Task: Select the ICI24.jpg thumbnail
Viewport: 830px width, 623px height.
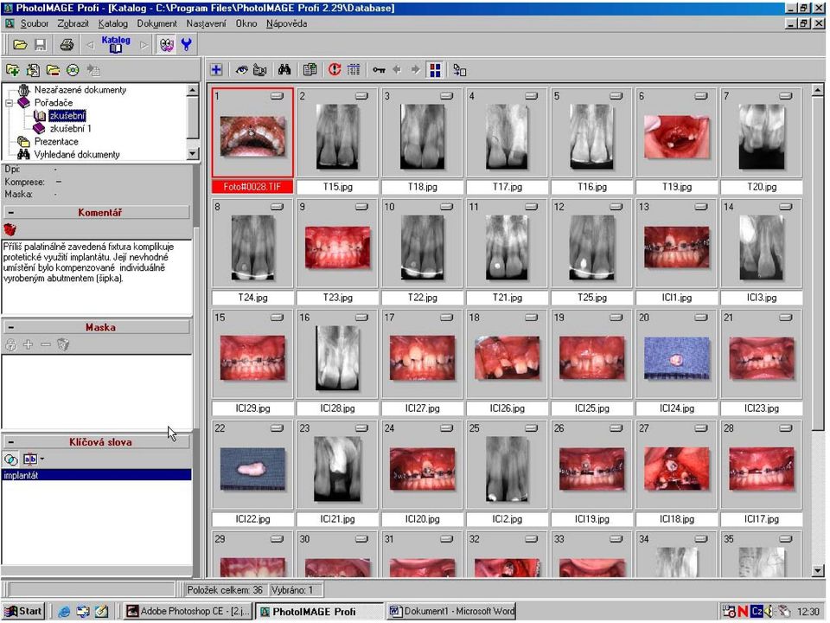Action: (676, 358)
